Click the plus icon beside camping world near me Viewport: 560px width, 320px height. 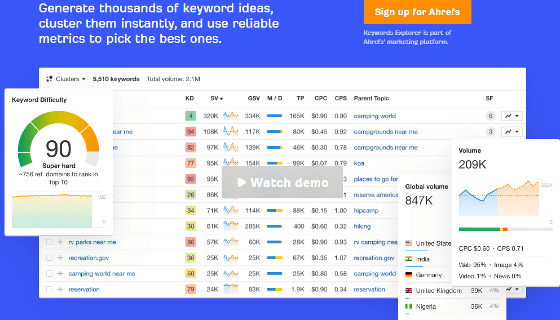click(x=60, y=273)
